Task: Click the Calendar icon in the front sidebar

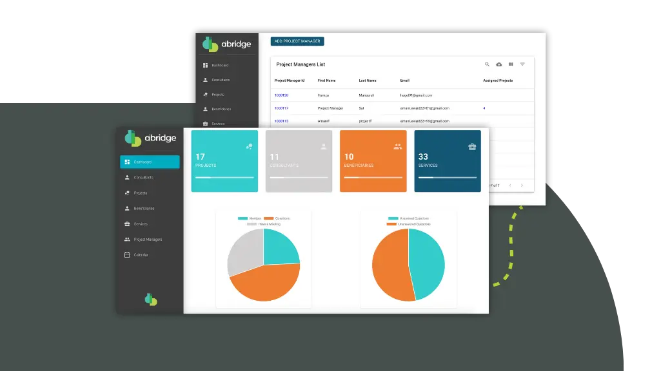Action: (x=127, y=255)
